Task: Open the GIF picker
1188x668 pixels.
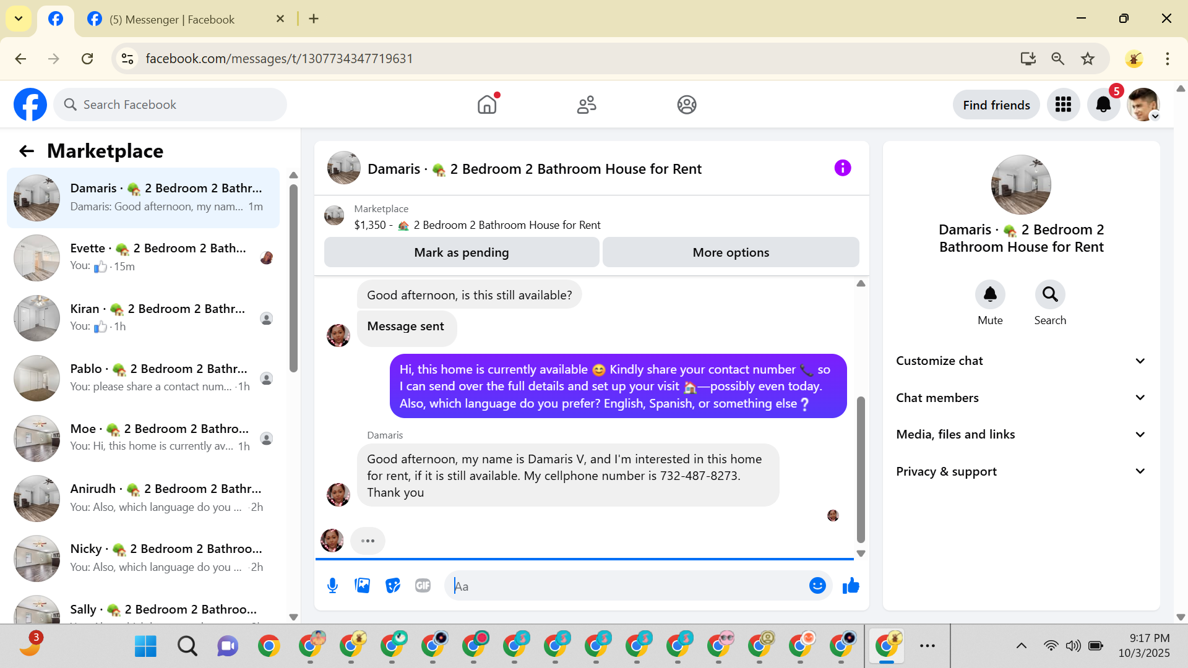Action: click(x=423, y=586)
